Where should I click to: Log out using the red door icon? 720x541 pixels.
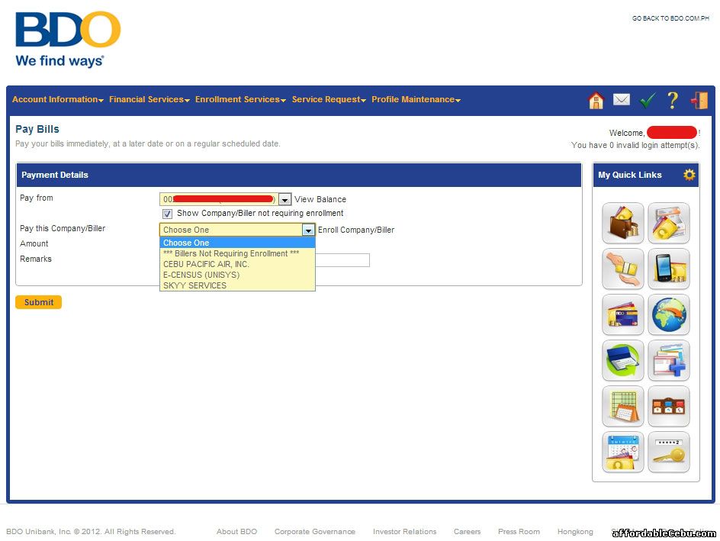point(699,100)
